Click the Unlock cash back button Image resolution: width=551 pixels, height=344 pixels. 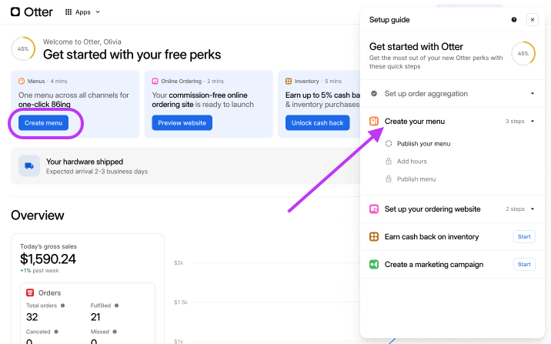tap(316, 123)
